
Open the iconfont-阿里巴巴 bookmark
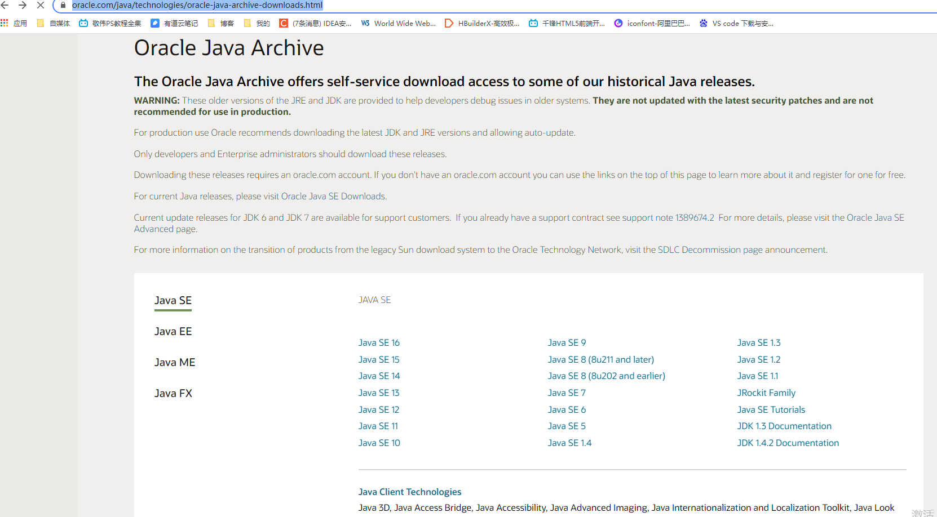pyautogui.click(x=652, y=23)
